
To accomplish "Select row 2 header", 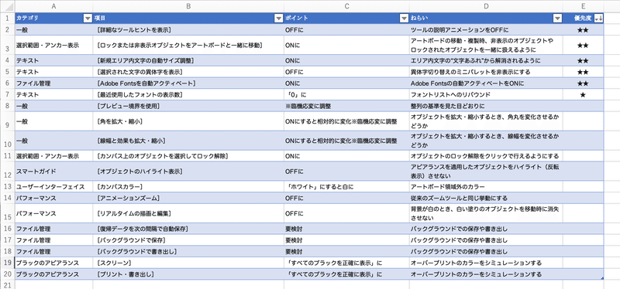I will coord(7,29).
